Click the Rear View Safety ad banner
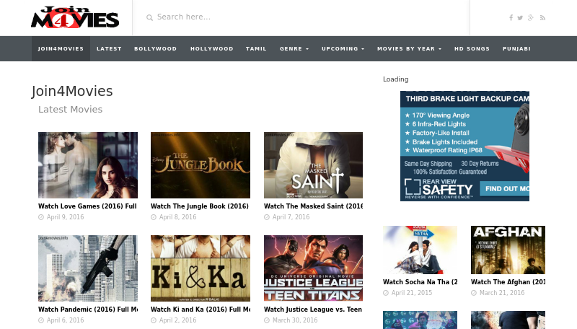 [x=464, y=146]
